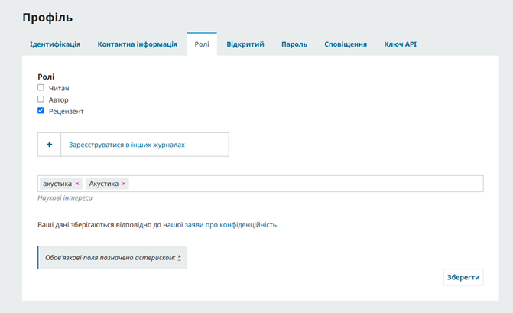Remove the lowercase 'акустика' interest tag
This screenshot has height=313, width=513.
[77, 184]
